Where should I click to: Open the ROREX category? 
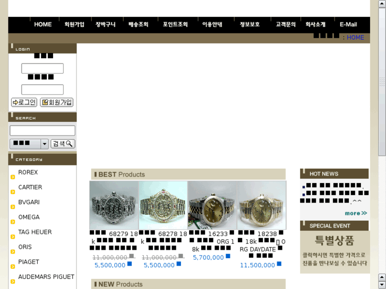(28, 172)
